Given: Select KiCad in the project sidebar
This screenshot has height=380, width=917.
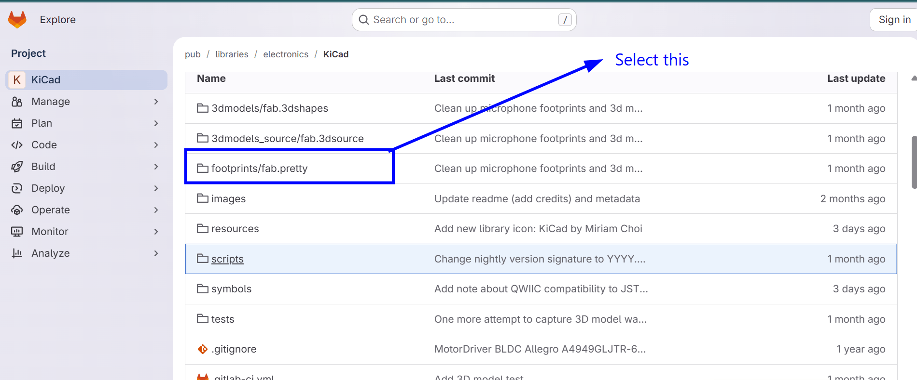Looking at the screenshot, I should pyautogui.click(x=46, y=80).
